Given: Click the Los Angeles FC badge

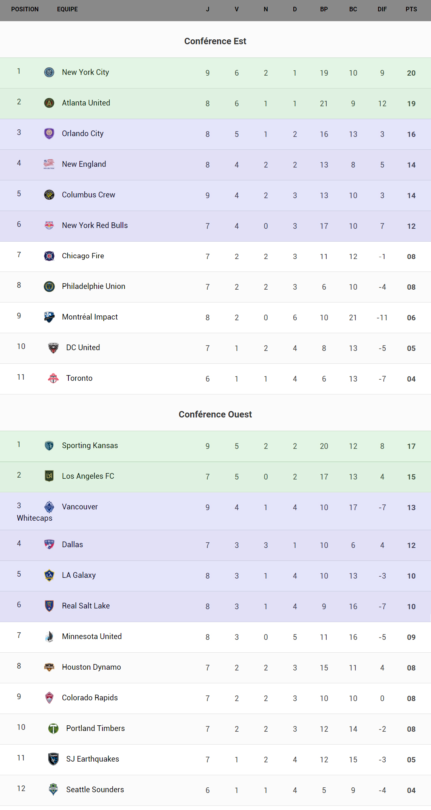Looking at the screenshot, I should pyautogui.click(x=49, y=476).
